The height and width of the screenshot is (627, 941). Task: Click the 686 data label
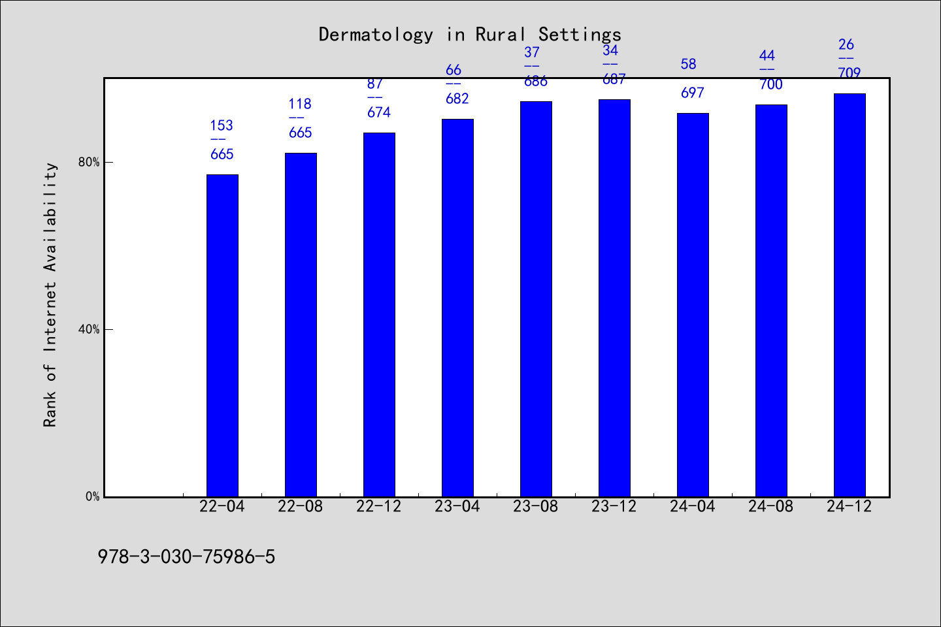536,81
